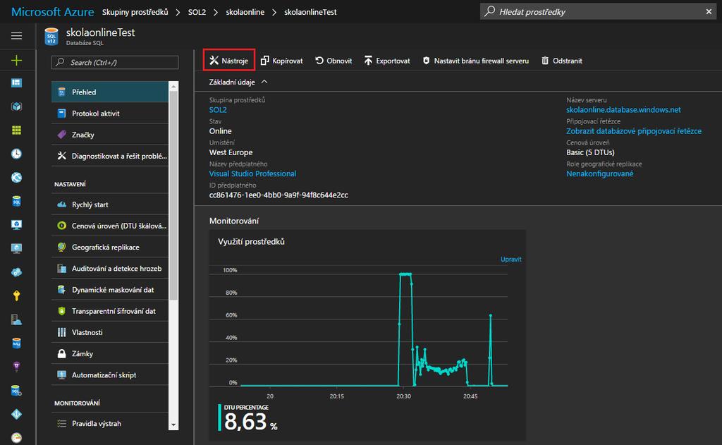
Task: Open Vlastnosti menu item
Action: click(109, 332)
